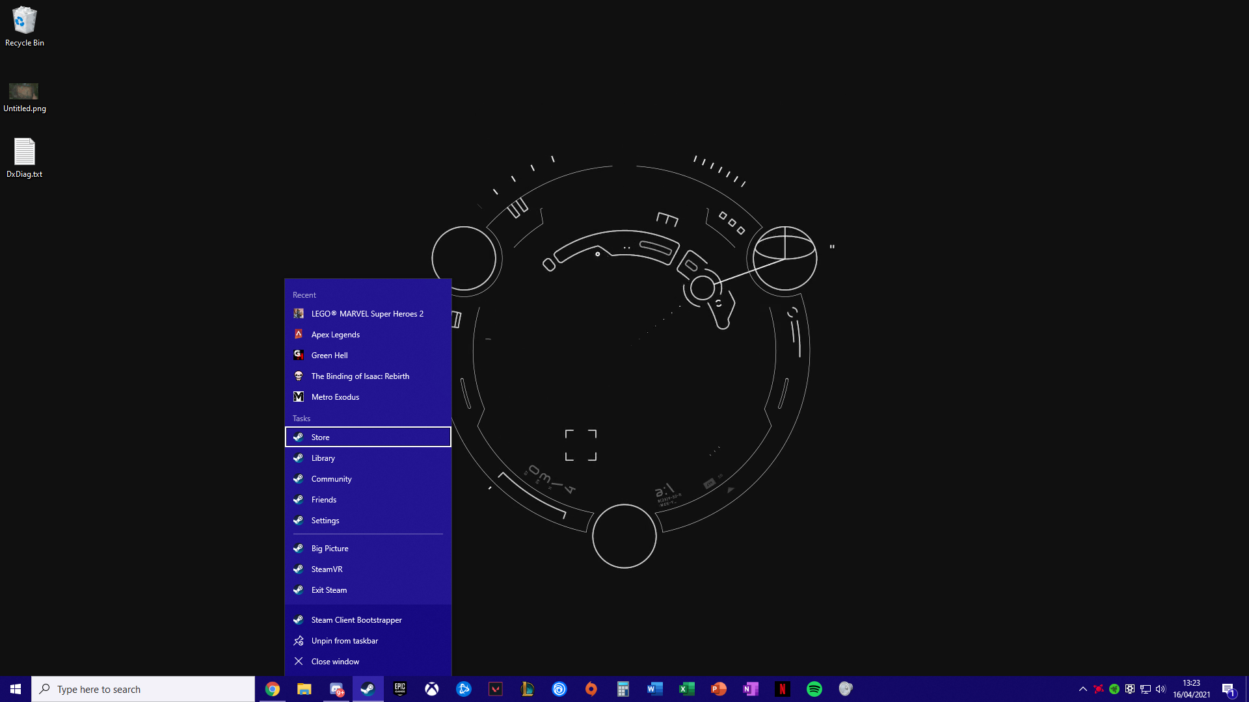The height and width of the screenshot is (702, 1249).
Task: Open Friends in Steam
Action: [325, 499]
